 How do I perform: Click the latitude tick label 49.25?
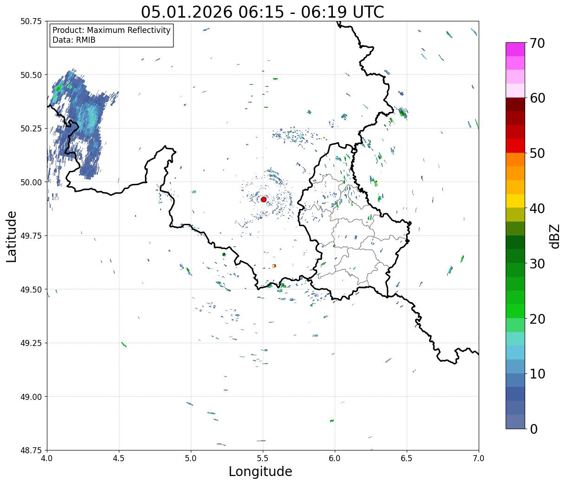tap(31, 343)
